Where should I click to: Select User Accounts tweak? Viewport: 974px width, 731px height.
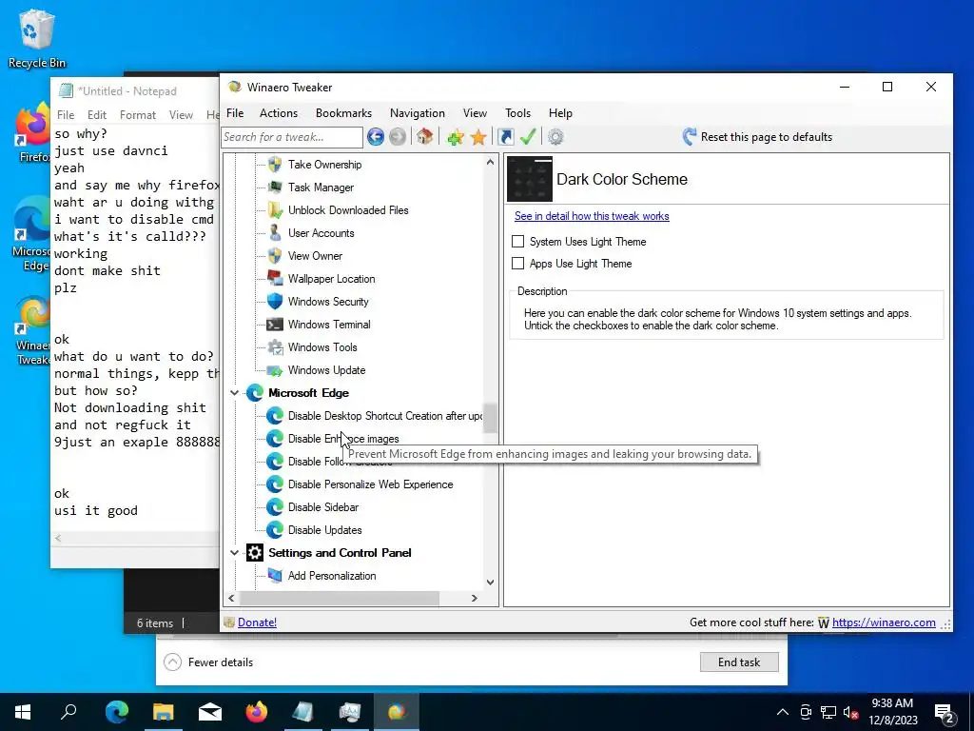[321, 233]
